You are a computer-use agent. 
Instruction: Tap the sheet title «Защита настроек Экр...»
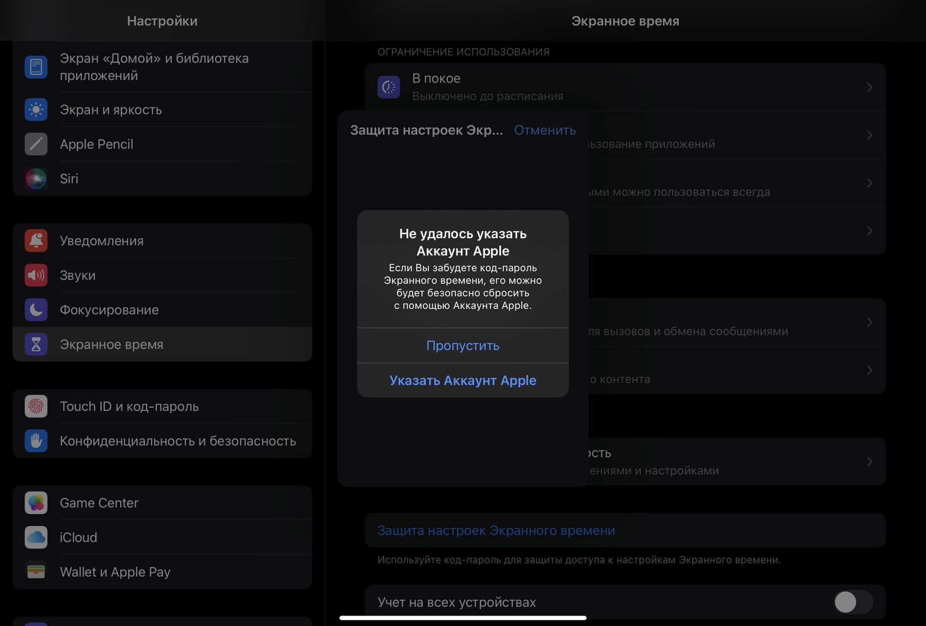[x=427, y=130]
